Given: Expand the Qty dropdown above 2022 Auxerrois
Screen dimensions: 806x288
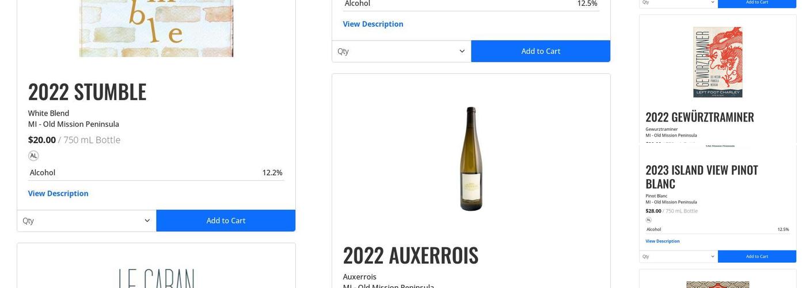Looking at the screenshot, I should point(401,51).
